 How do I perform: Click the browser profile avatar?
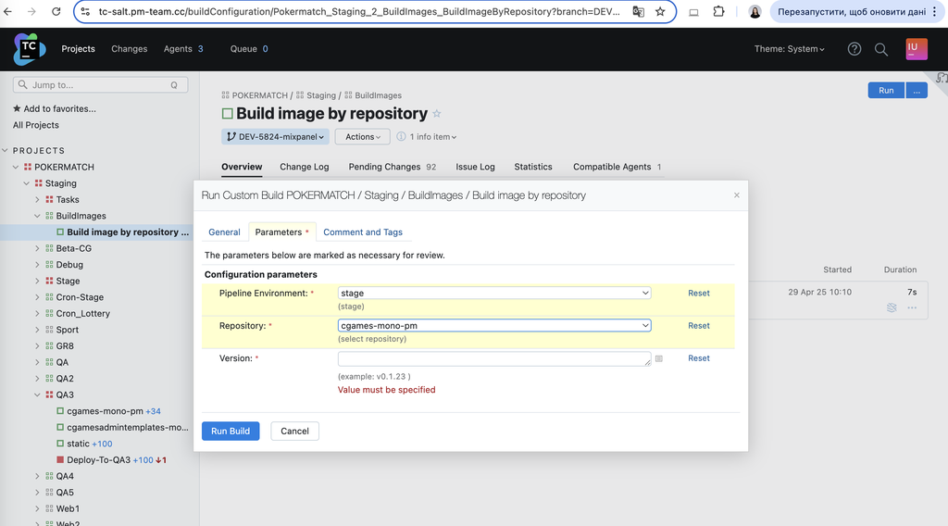point(755,11)
